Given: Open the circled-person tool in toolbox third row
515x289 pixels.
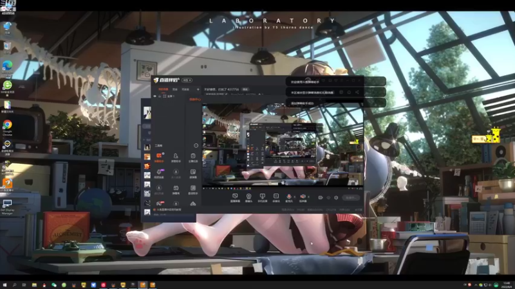Looking at the screenshot, I should tap(159, 189).
